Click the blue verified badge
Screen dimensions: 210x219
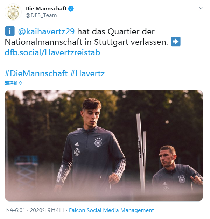pos(71,9)
